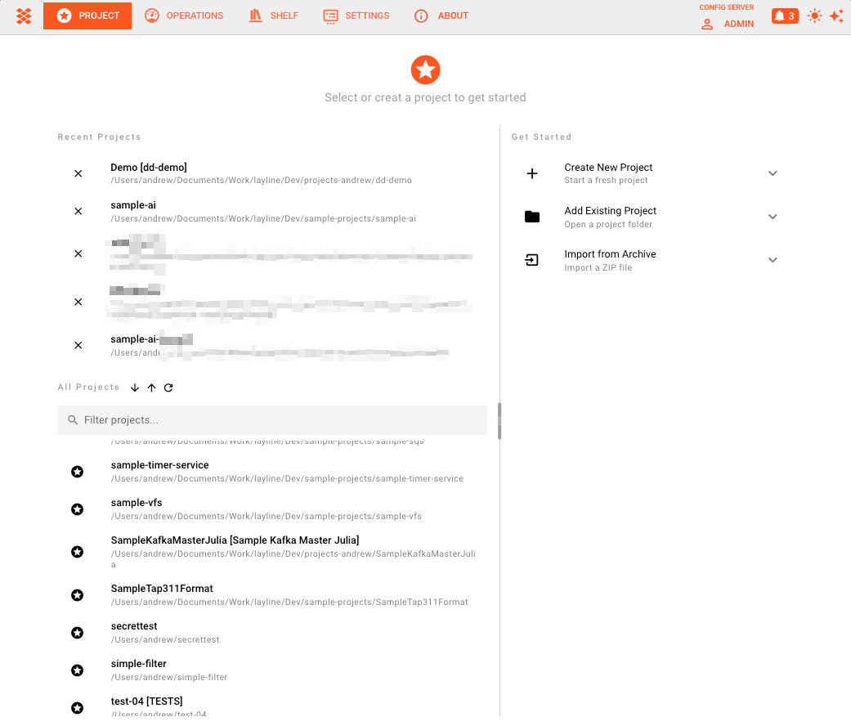Click the folder icon beside Add Existing Project

point(532,217)
